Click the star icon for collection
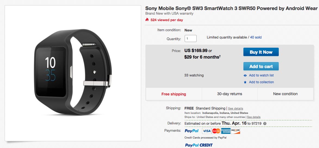The height and width of the screenshot is (148, 319). 245,82
